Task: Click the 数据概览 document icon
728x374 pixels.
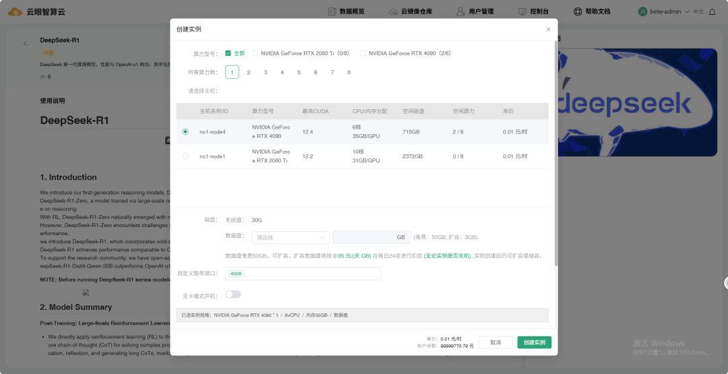Action: pyautogui.click(x=332, y=11)
